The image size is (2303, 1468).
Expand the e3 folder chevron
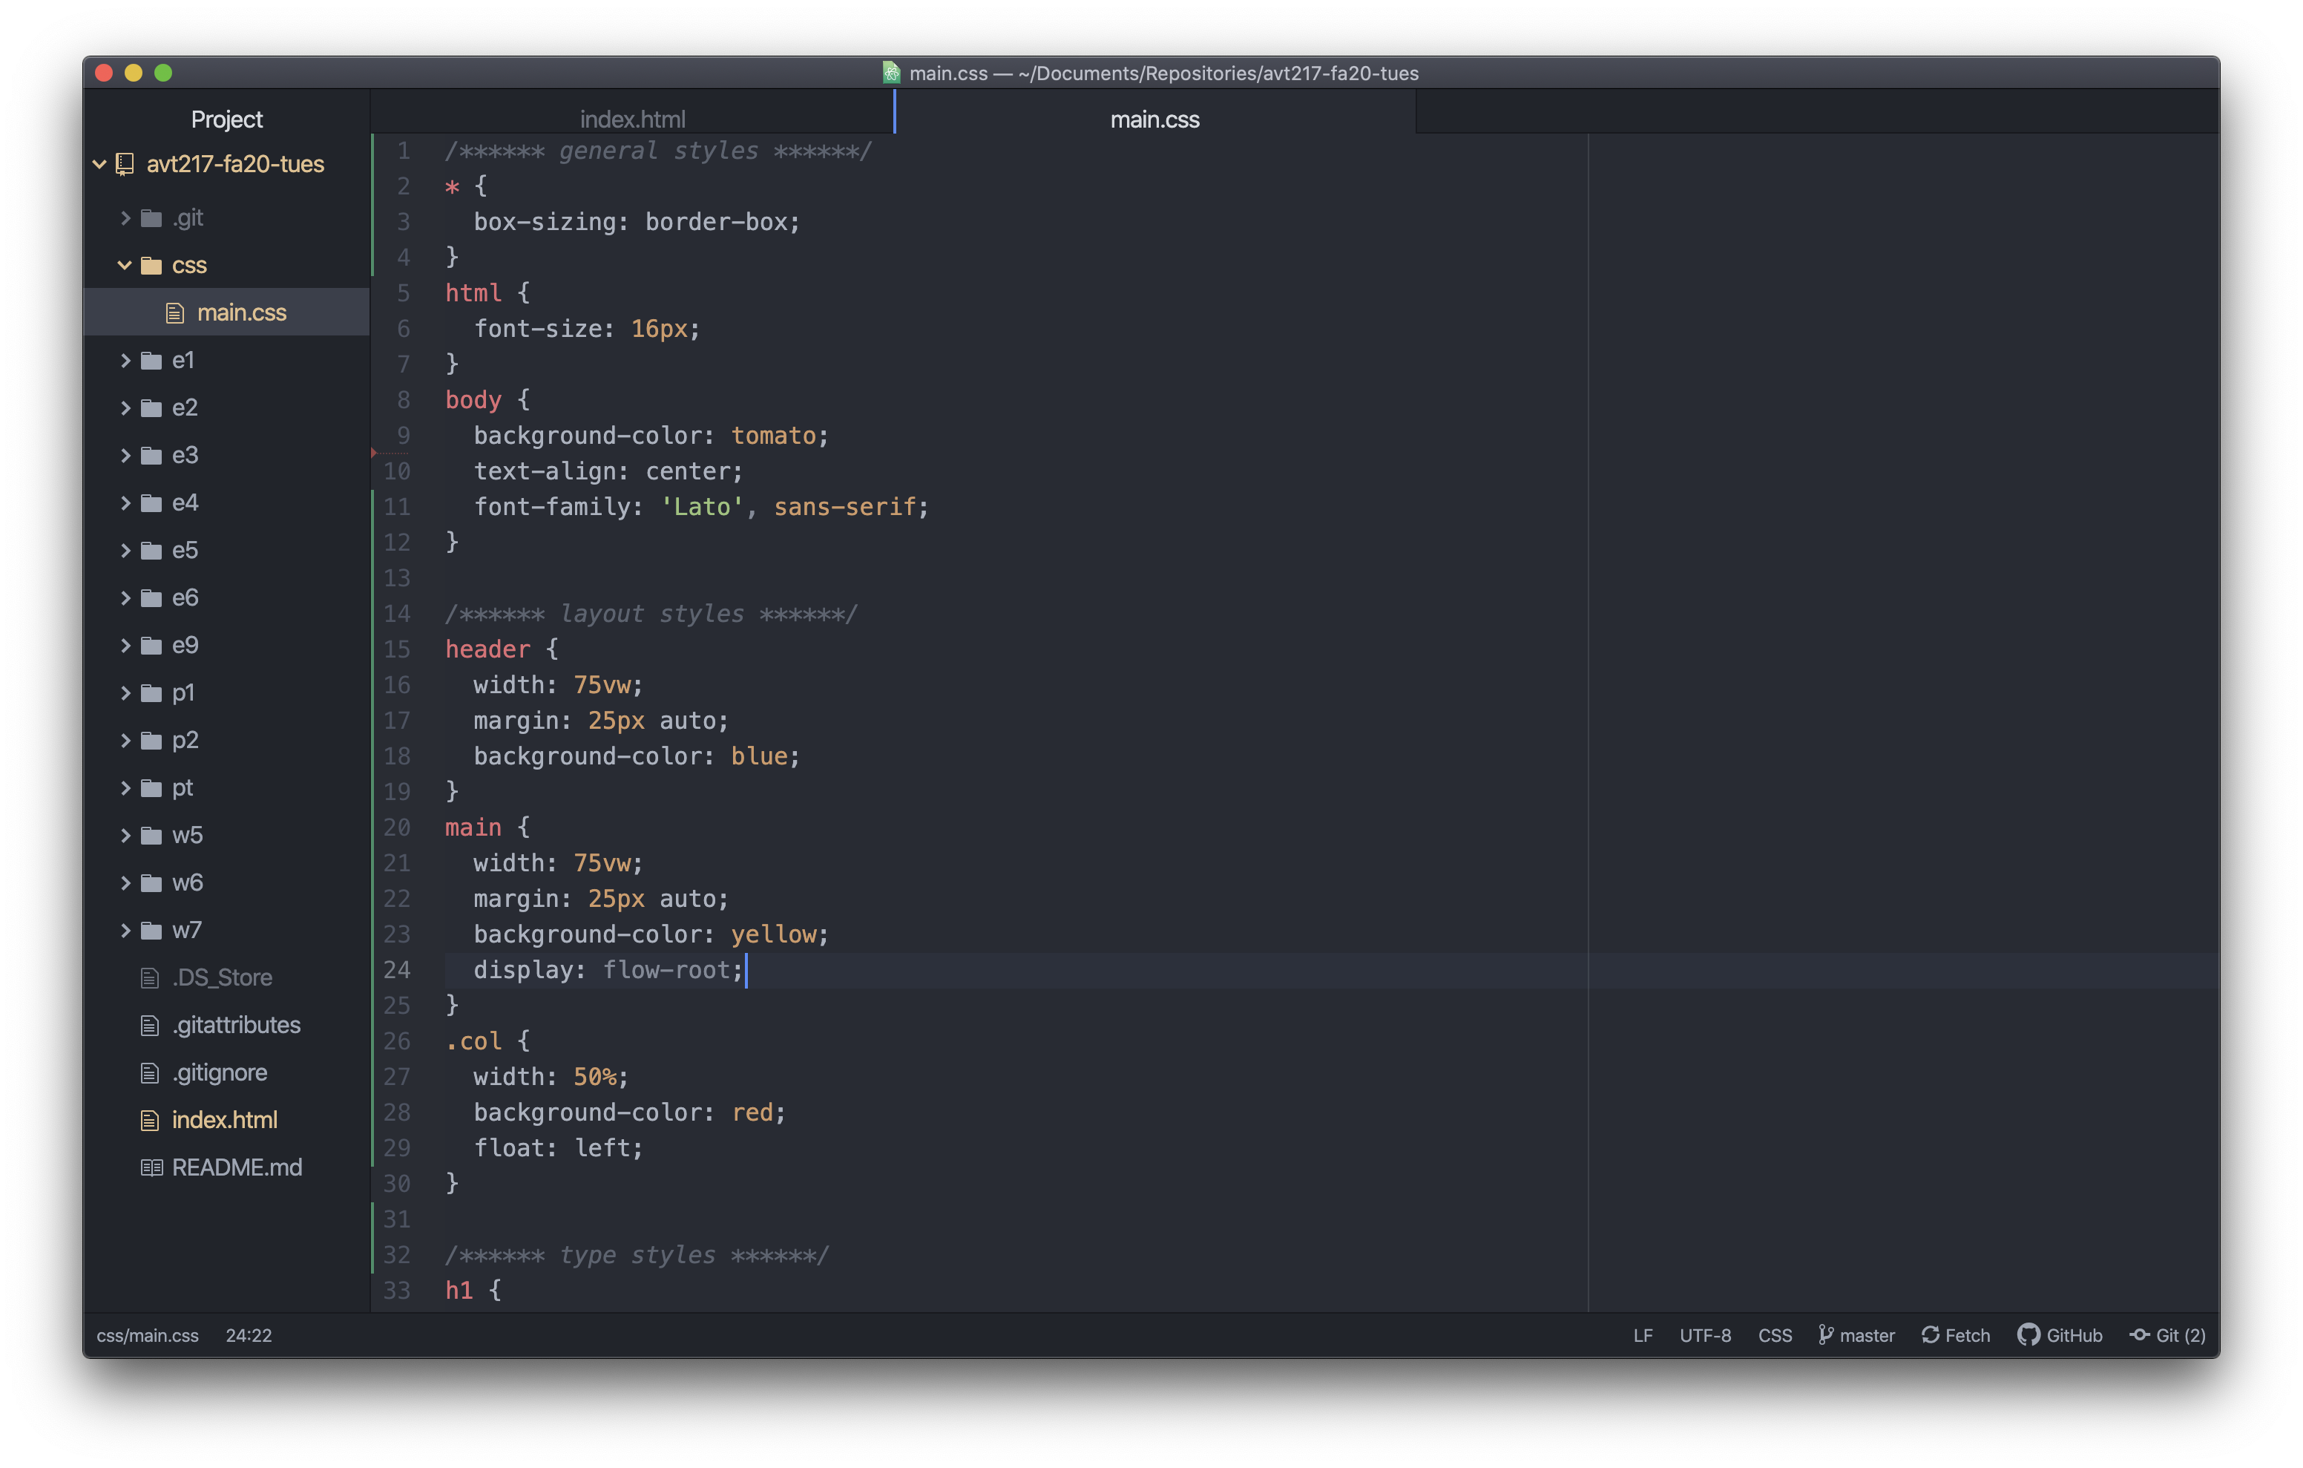[x=125, y=456]
